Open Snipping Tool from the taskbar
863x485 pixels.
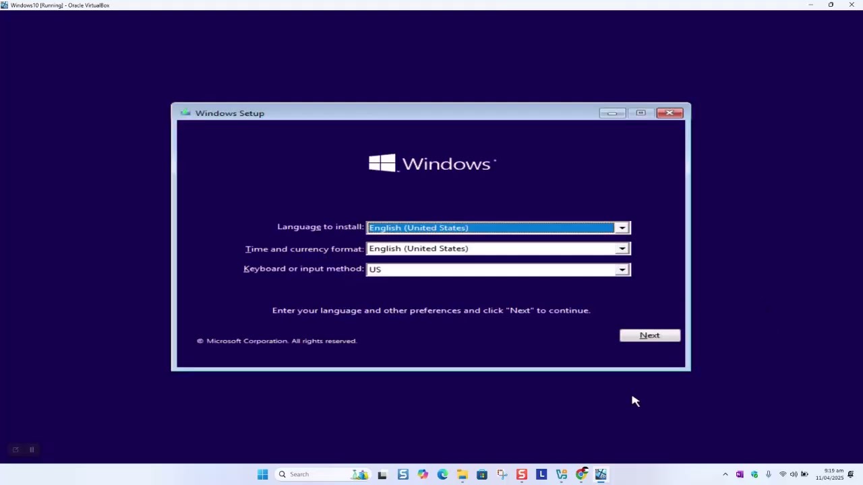pyautogui.click(x=502, y=474)
